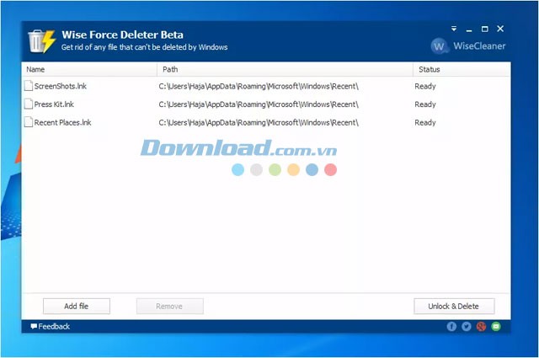
Task: Sort list by Status column header
Action: pyautogui.click(x=461, y=69)
